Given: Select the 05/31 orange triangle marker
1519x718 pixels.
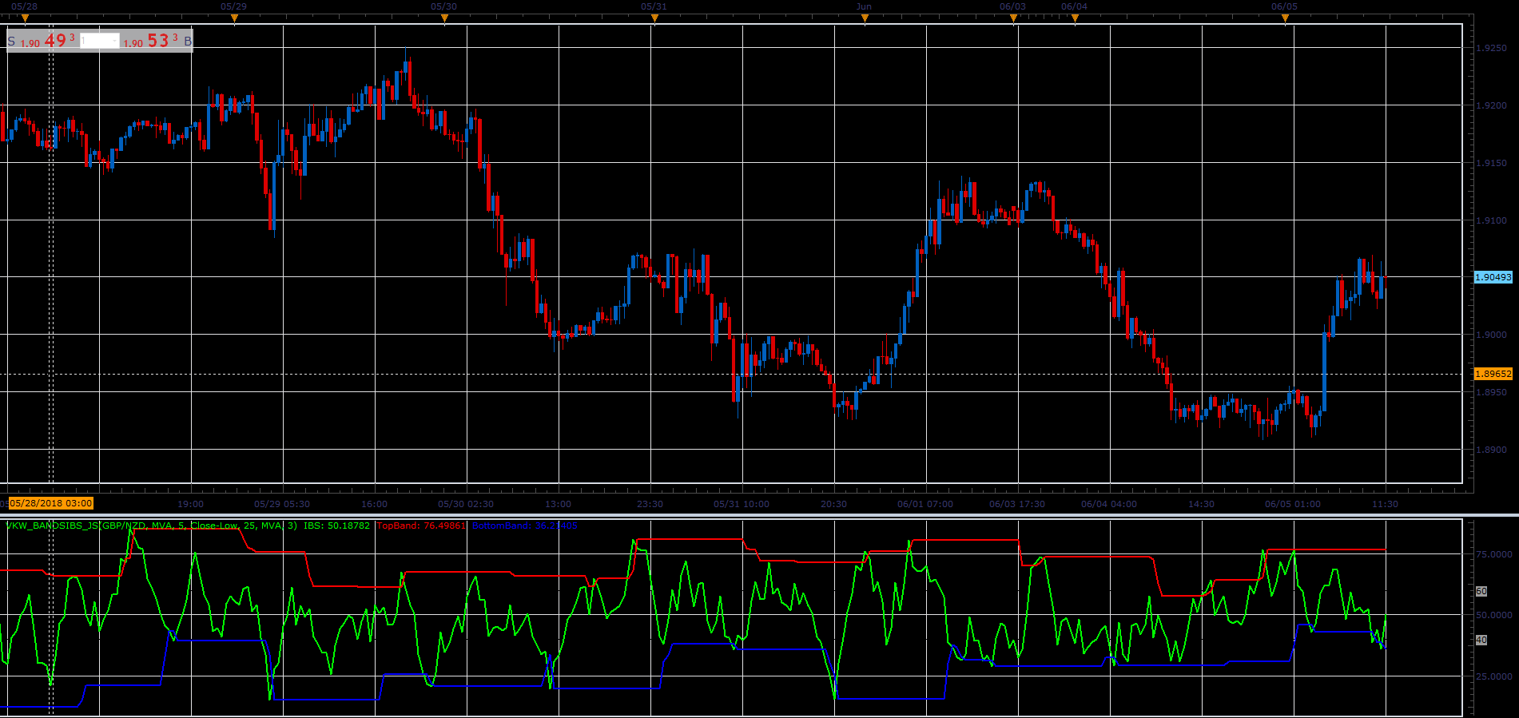Looking at the screenshot, I should click(x=654, y=18).
